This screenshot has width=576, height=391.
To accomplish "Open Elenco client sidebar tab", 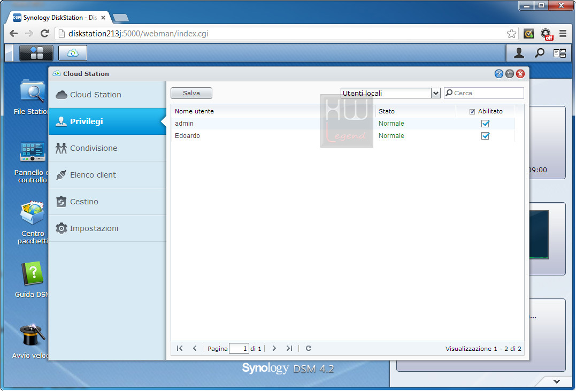I will pos(107,175).
